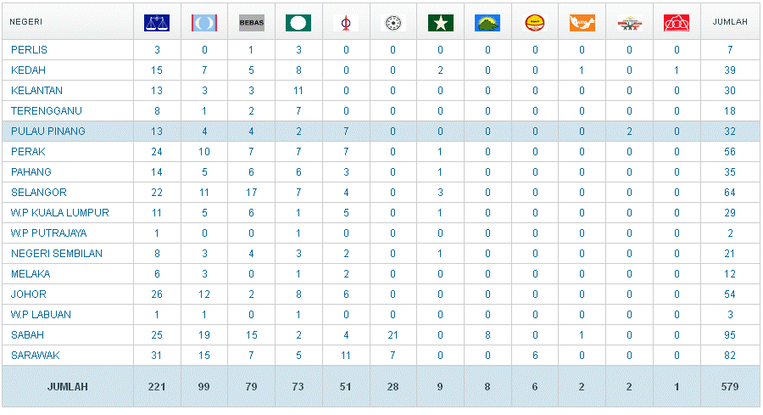763x415 pixels.
Task: Click the 73 total in bottom row
Action: [298, 387]
